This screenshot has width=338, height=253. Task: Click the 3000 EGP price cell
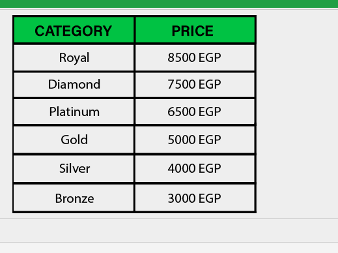195,198
